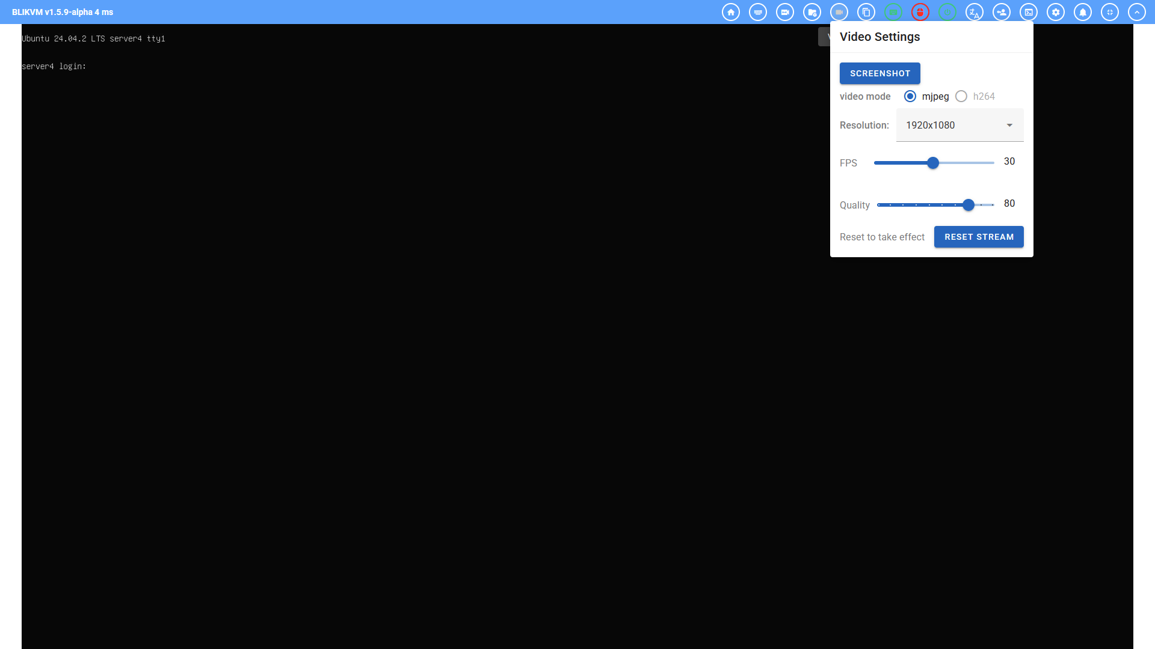
Task: Click the green keyboard status toggle
Action: click(893, 12)
